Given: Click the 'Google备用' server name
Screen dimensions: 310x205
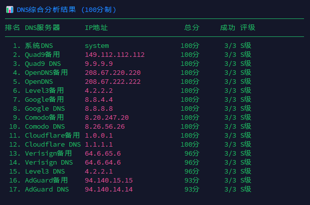Looking at the screenshot, I should [x=44, y=100].
